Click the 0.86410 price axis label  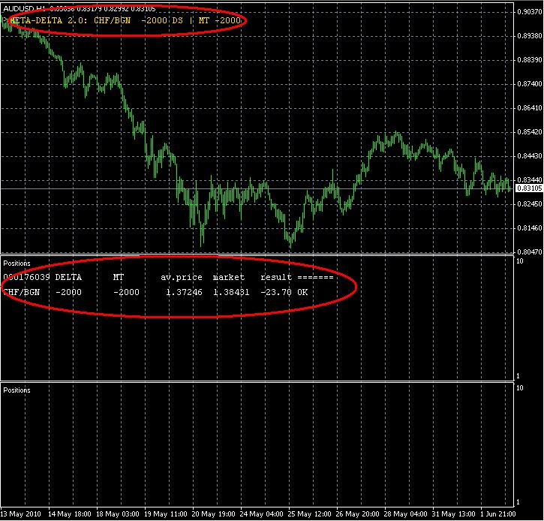tap(529, 108)
